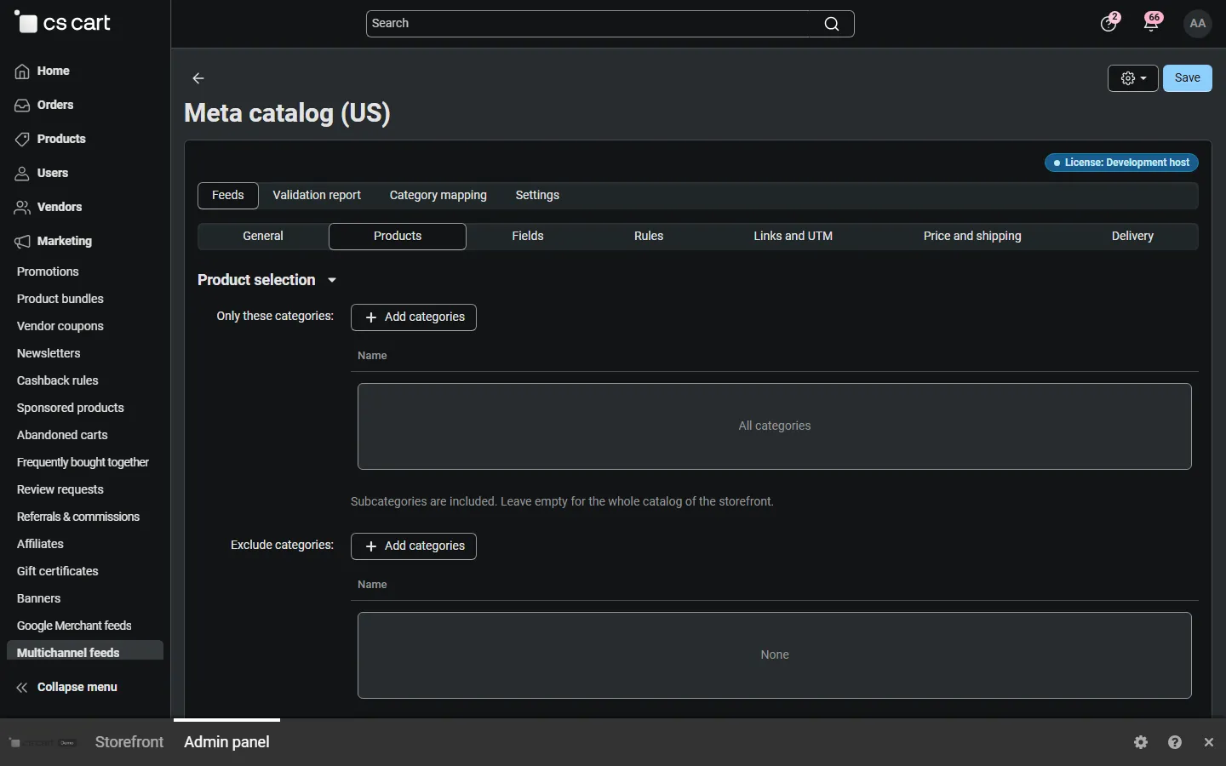
Task: Switch to the Category mapping tab
Action: [x=438, y=196]
